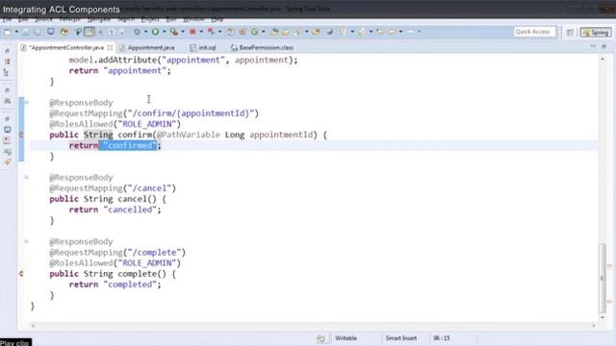This screenshot has width=616, height=346.
Task: Click the 96 : 15 cursor position indicator
Action: coord(442,338)
